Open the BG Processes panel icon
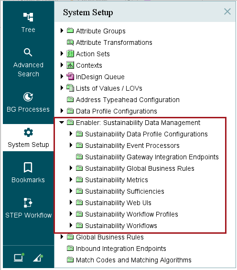 tap(28, 97)
